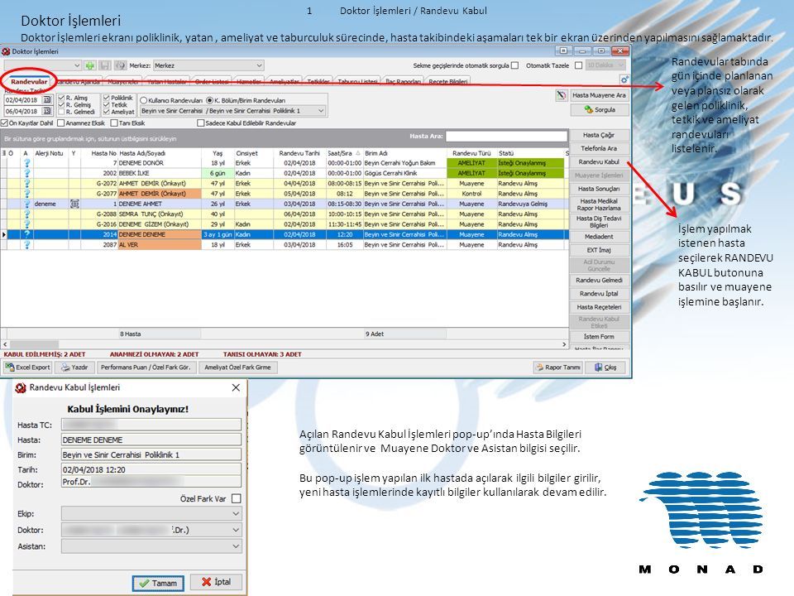Open the Doktor dropdown in dialog

point(151,530)
